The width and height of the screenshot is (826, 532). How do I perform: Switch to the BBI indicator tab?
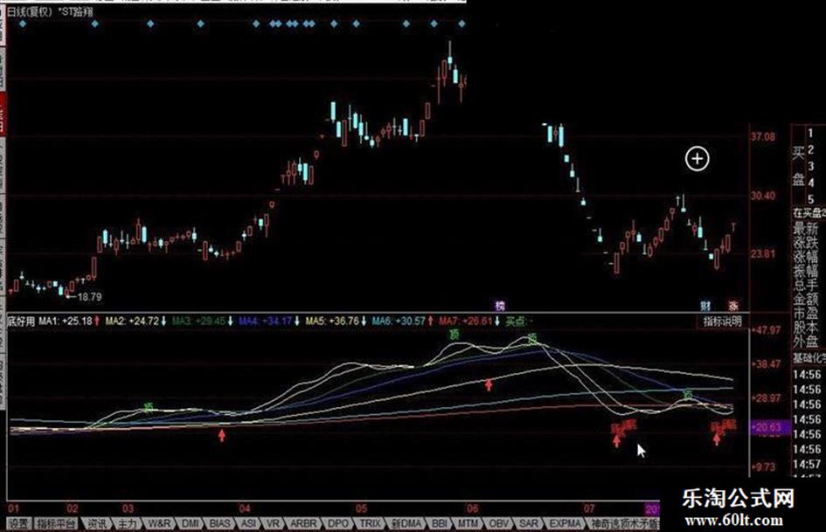click(439, 523)
